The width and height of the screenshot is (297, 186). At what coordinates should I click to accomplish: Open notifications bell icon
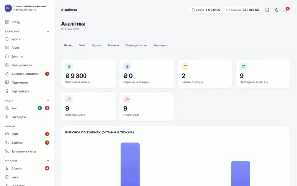point(286,10)
